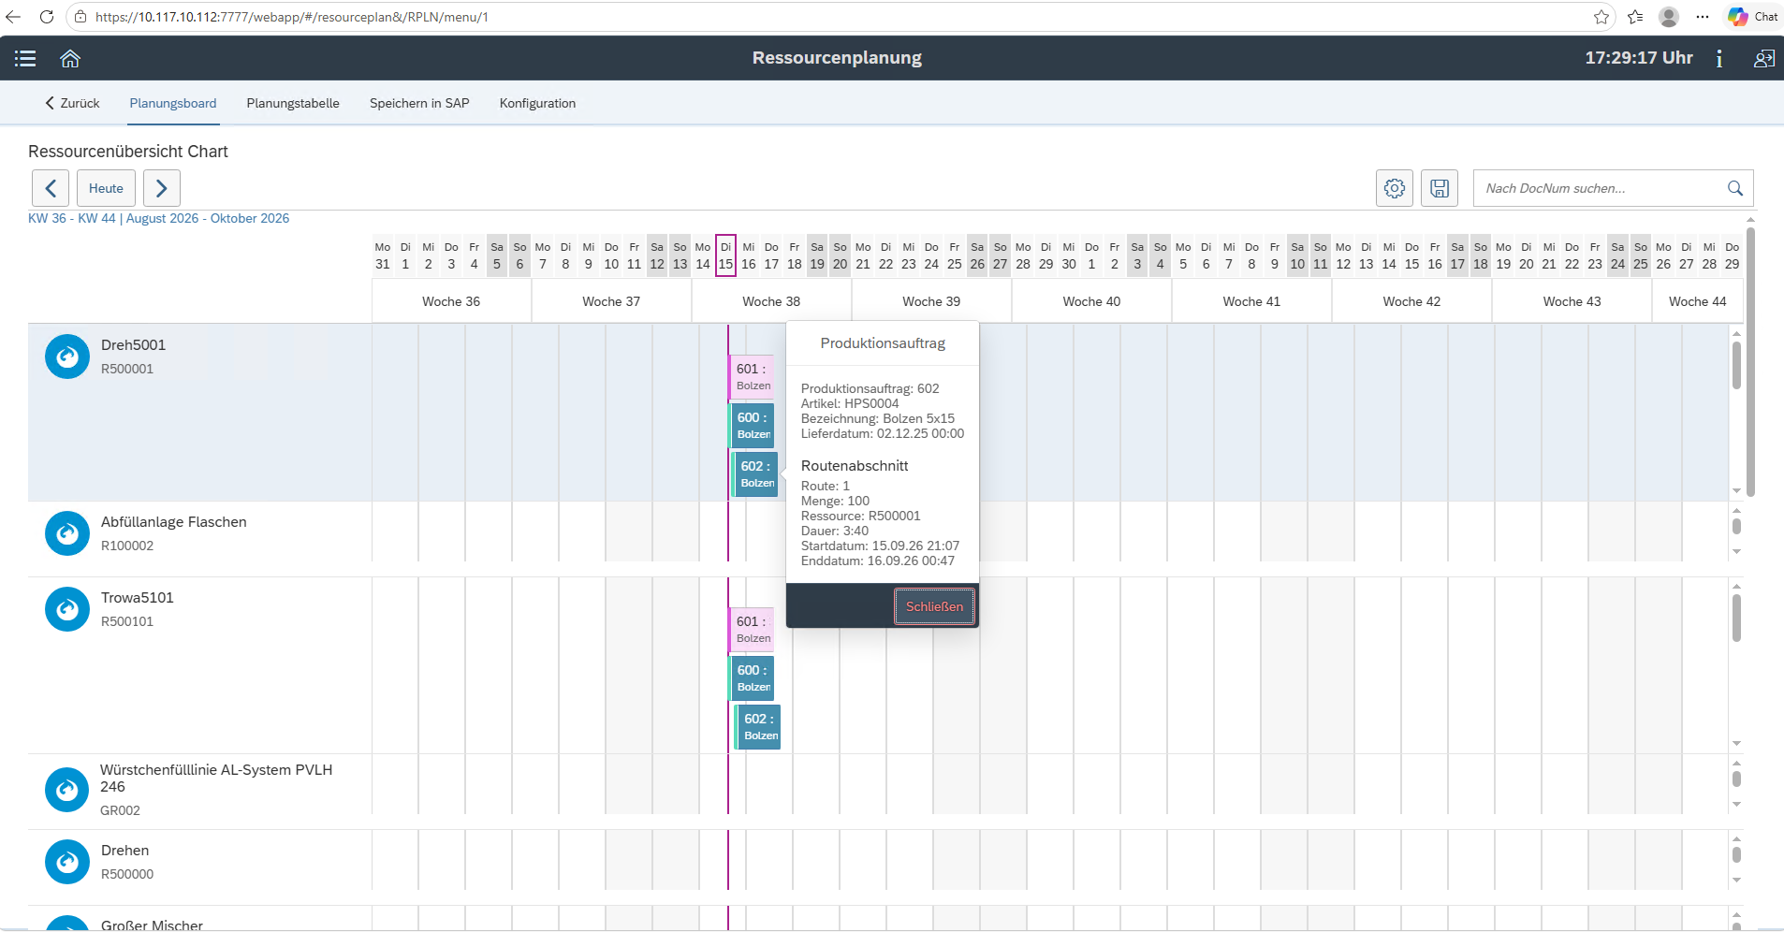Screen dimensions: 1784x932
Task: Go back with Zurück
Action: [x=72, y=103]
